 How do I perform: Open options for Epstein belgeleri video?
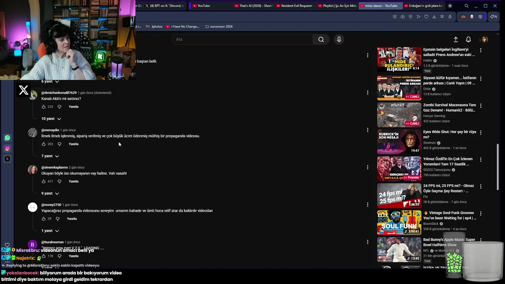pos(481,50)
